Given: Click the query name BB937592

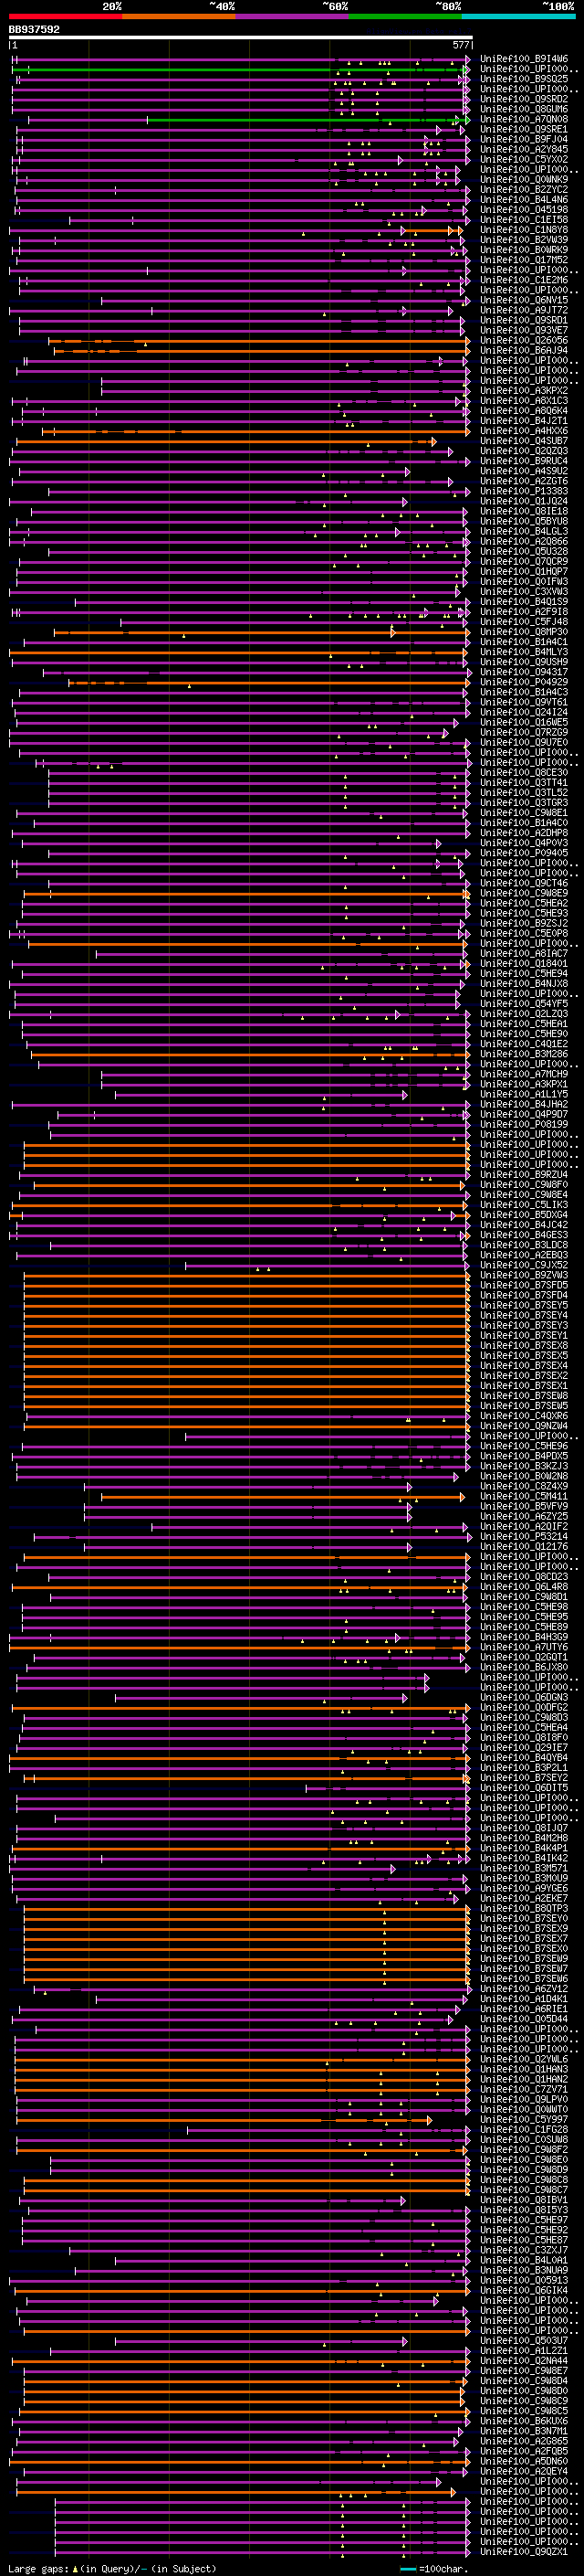Looking at the screenshot, I should pos(34,30).
